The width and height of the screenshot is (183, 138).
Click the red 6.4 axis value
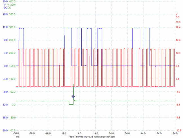pyautogui.click(x=178, y=66)
